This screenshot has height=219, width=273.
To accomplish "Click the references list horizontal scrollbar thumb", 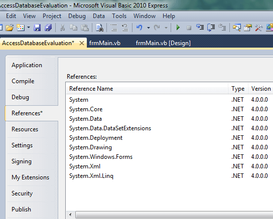I will (x=174, y=215).
